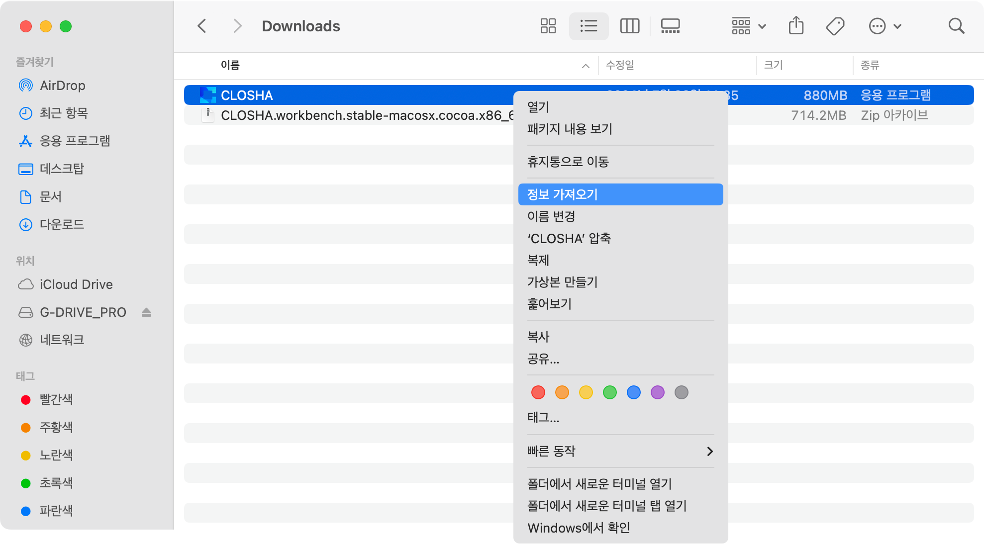The width and height of the screenshot is (984, 544).
Task: Choose 이름 변경 menu item
Action: (x=620, y=216)
